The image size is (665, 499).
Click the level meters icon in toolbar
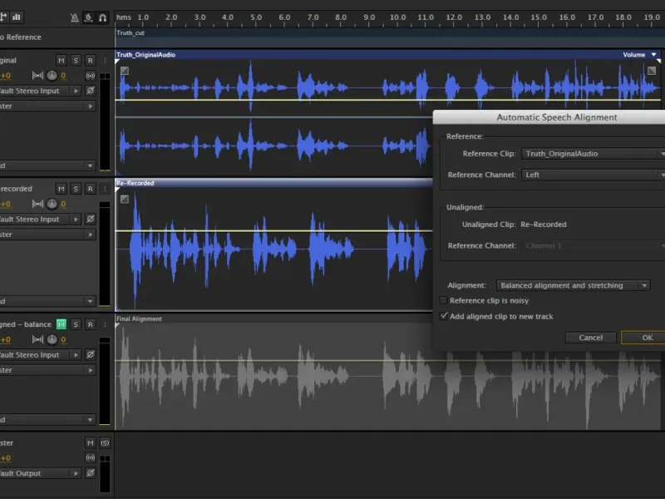pyautogui.click(x=17, y=17)
